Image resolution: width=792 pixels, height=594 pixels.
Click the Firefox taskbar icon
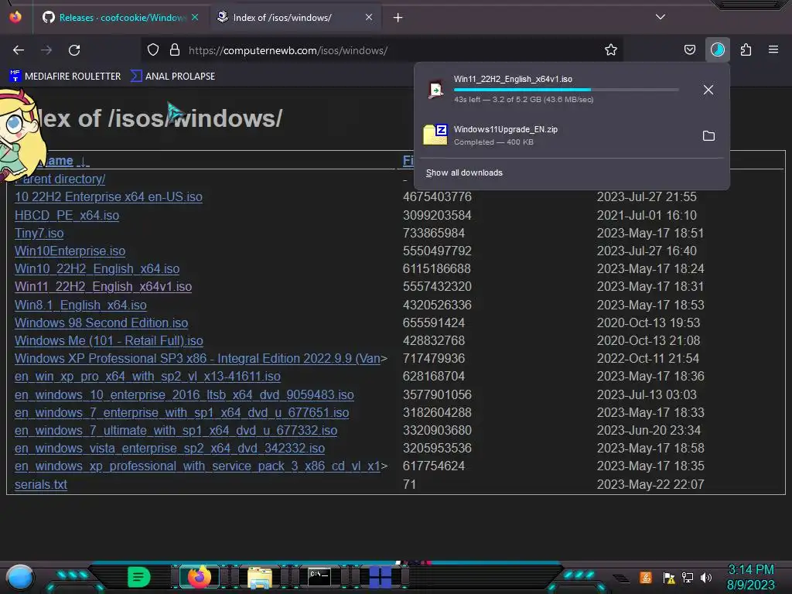(x=199, y=577)
